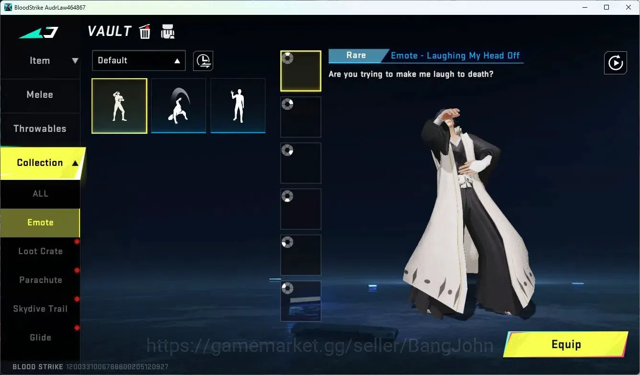The image size is (640, 375).
Task: Open the trash can icon beside VAULT
Action: [145, 32]
